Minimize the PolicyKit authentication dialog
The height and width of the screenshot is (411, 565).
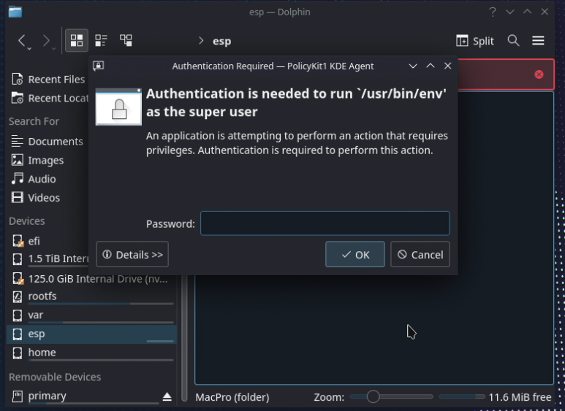[413, 66]
